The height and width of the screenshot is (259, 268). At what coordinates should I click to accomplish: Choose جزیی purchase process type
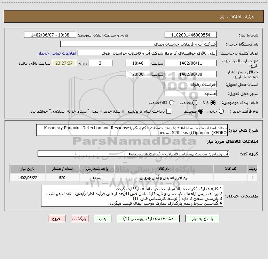point(221,111)
